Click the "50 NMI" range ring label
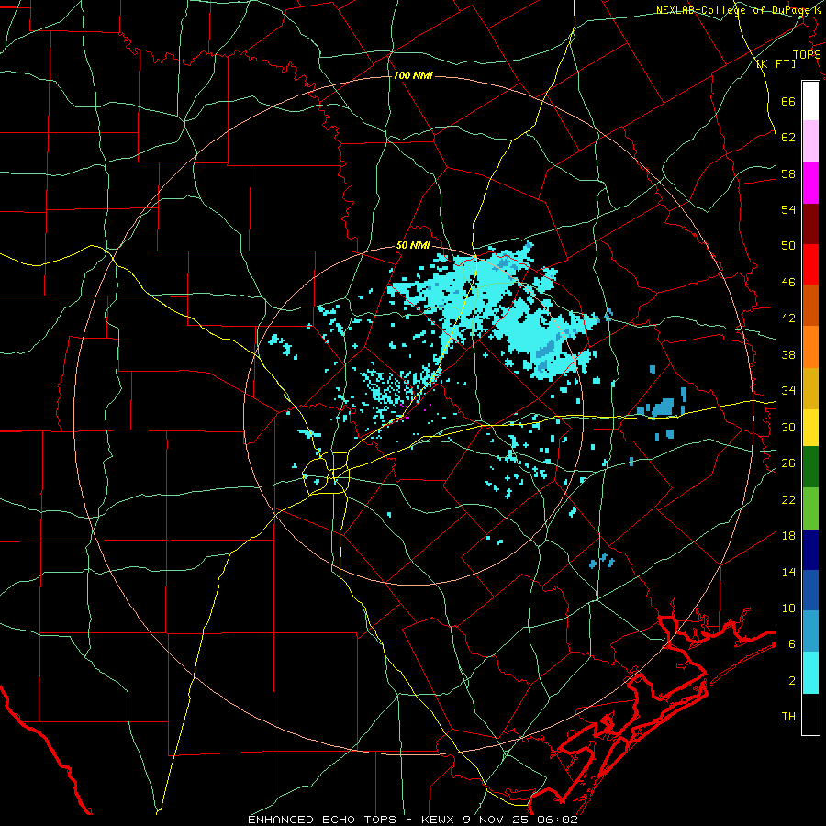Image resolution: width=826 pixels, height=826 pixels. (413, 245)
